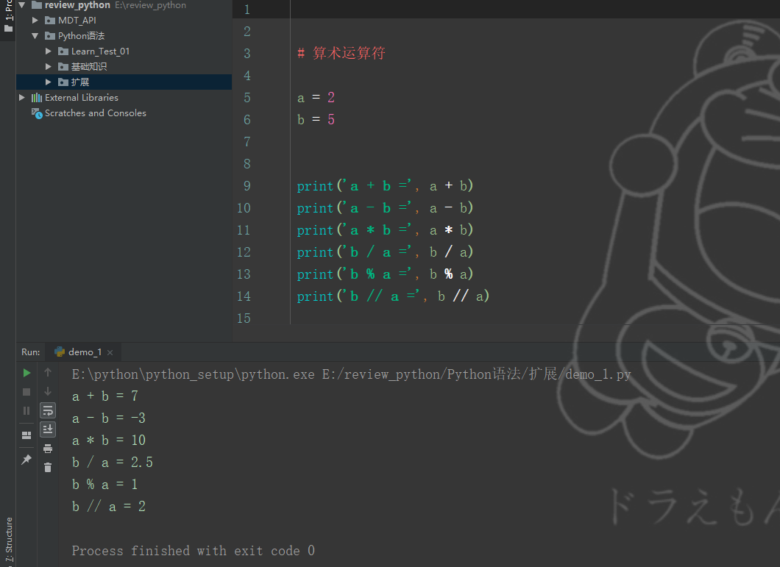
Task: Click the '# 算术运算符' comment line
Action: [x=341, y=53]
